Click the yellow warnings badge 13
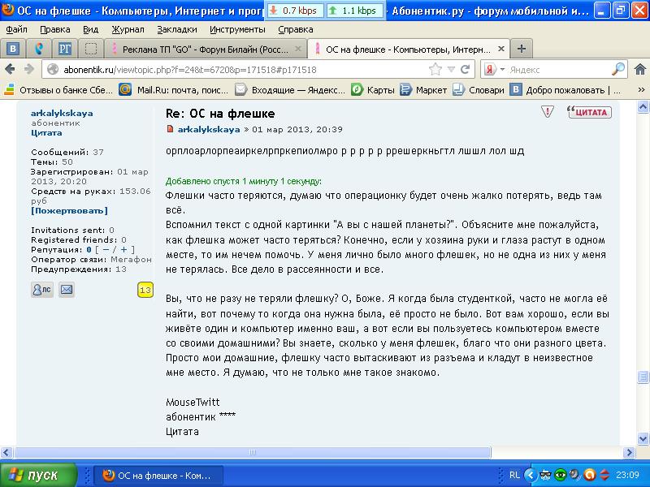This screenshot has width=650, height=487. pos(145,290)
